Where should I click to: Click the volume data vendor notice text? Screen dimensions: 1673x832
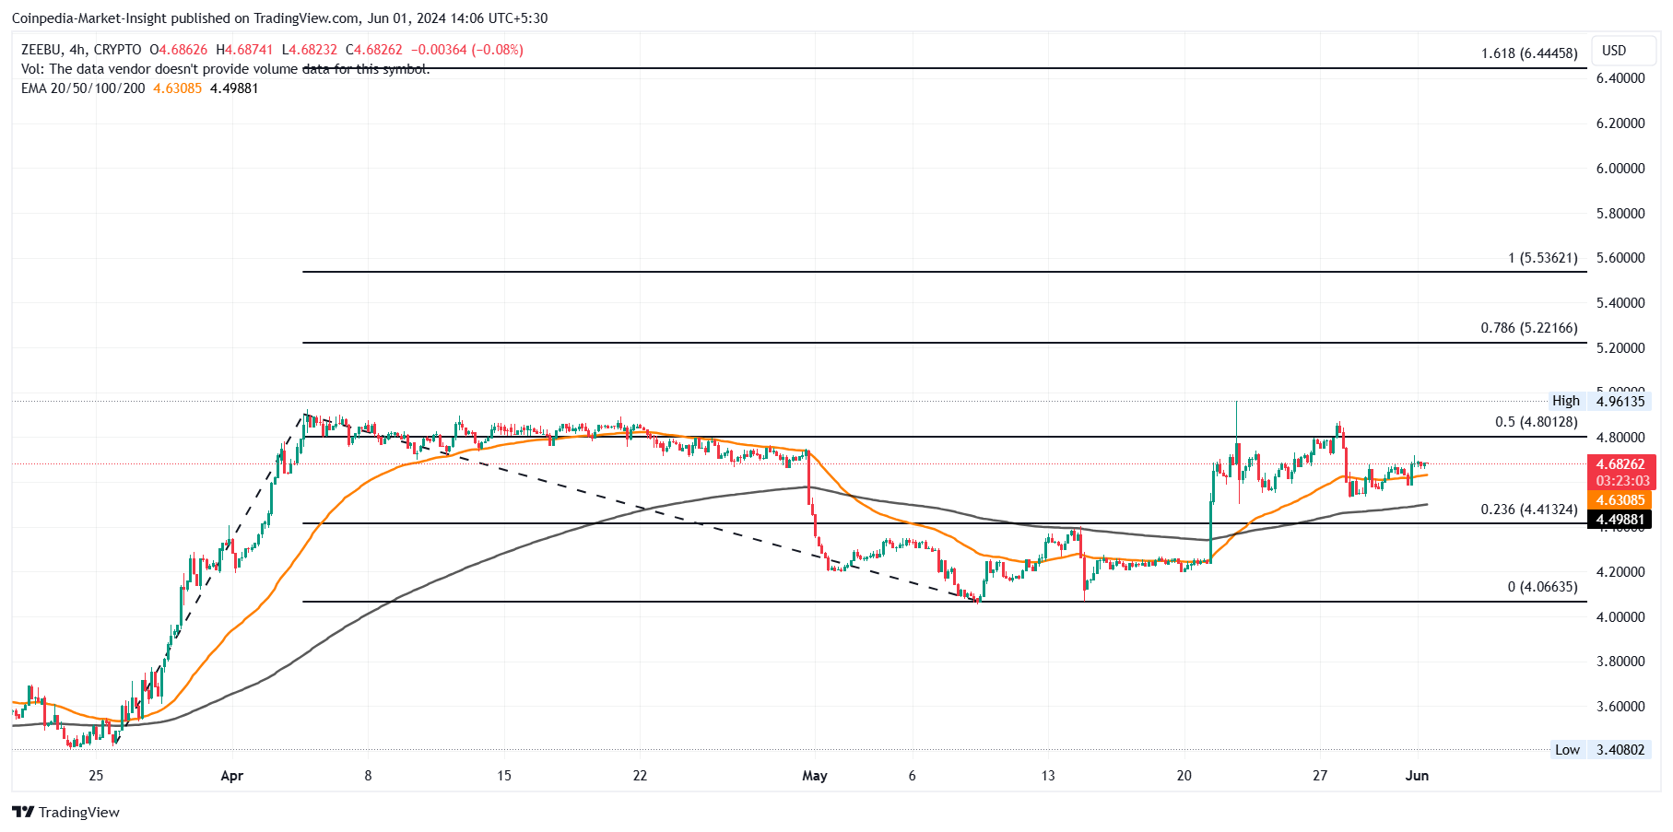(x=225, y=69)
